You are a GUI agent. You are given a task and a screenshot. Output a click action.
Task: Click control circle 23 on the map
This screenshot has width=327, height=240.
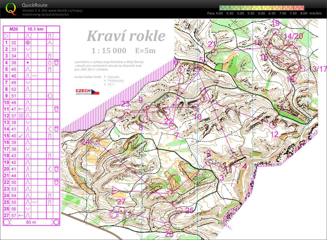[x=127, y=113]
